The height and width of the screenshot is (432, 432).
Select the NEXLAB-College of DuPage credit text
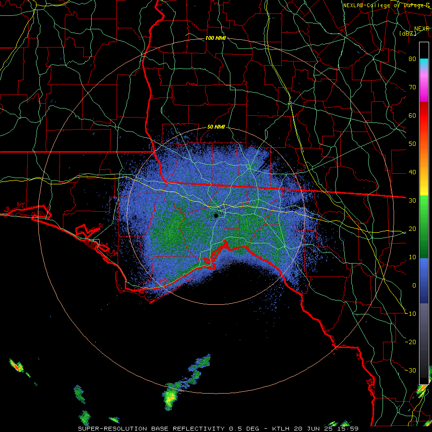click(x=386, y=5)
